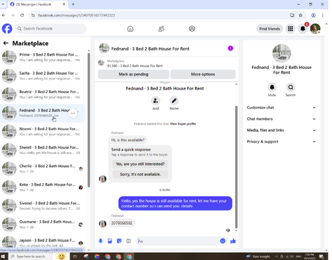Click the sticker picker icon

pos(119,241)
